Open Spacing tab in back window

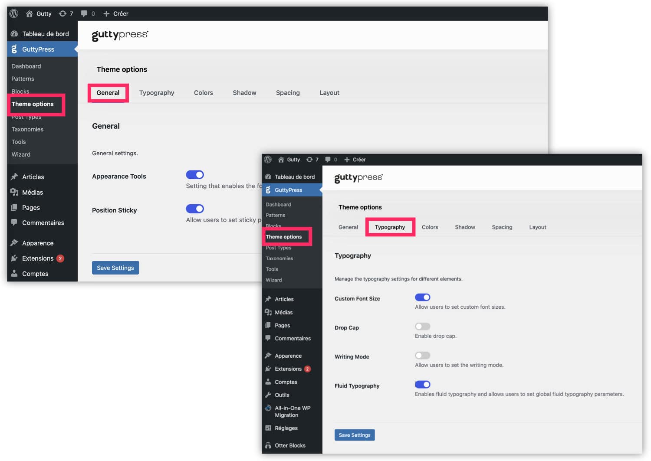pos(288,93)
